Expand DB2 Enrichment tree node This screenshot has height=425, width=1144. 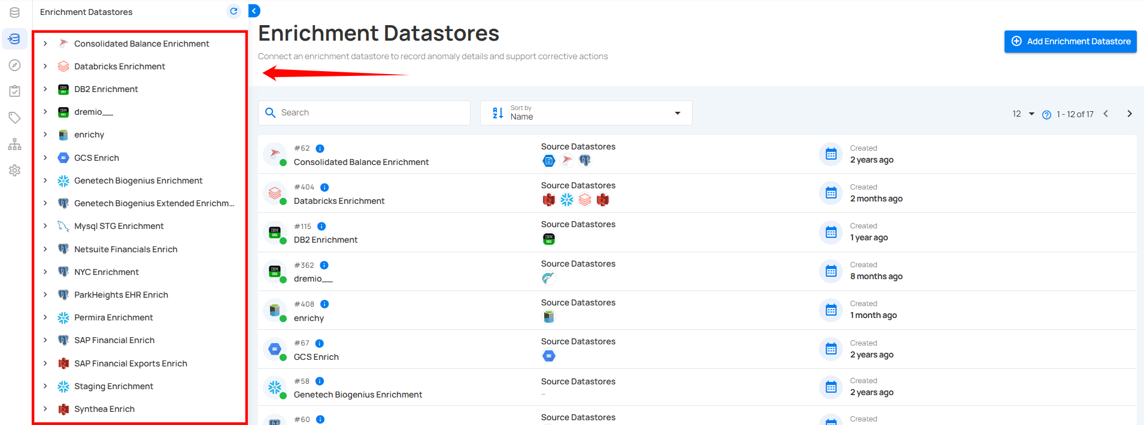coord(45,89)
